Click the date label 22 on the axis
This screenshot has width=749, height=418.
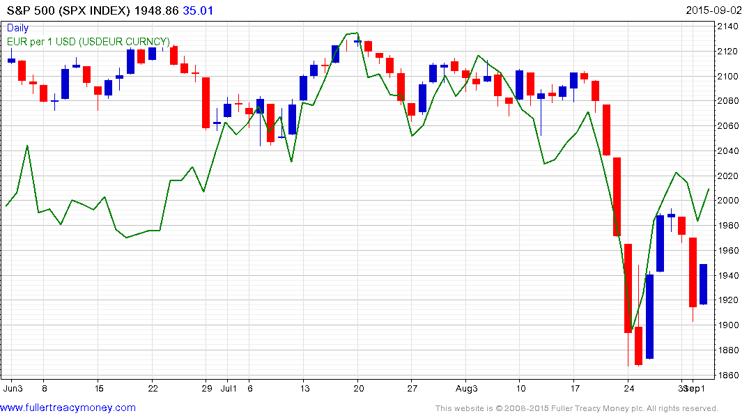tap(153, 388)
